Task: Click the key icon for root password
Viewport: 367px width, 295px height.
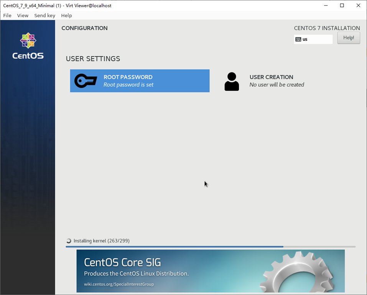Action: tap(86, 81)
